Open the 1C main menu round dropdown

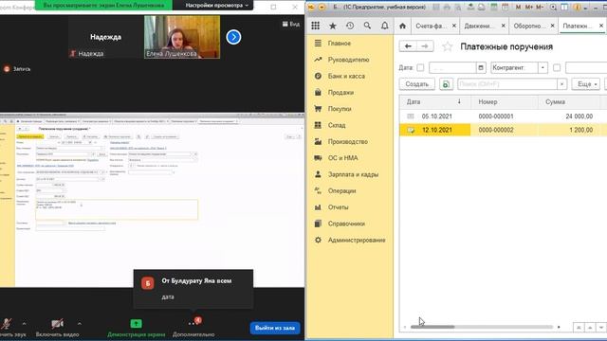[322, 7]
